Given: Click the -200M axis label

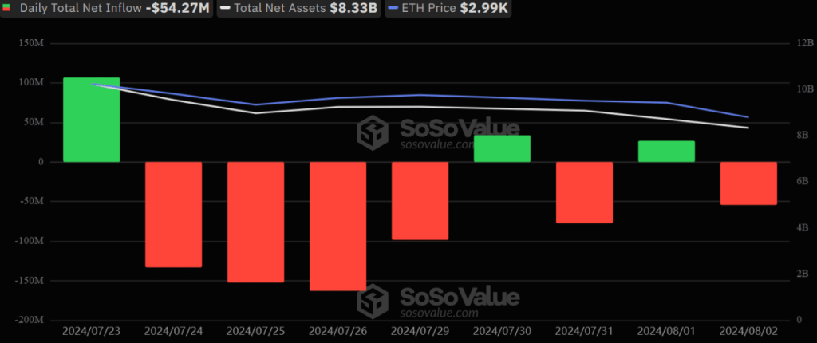Looking at the screenshot, I should click(30, 320).
